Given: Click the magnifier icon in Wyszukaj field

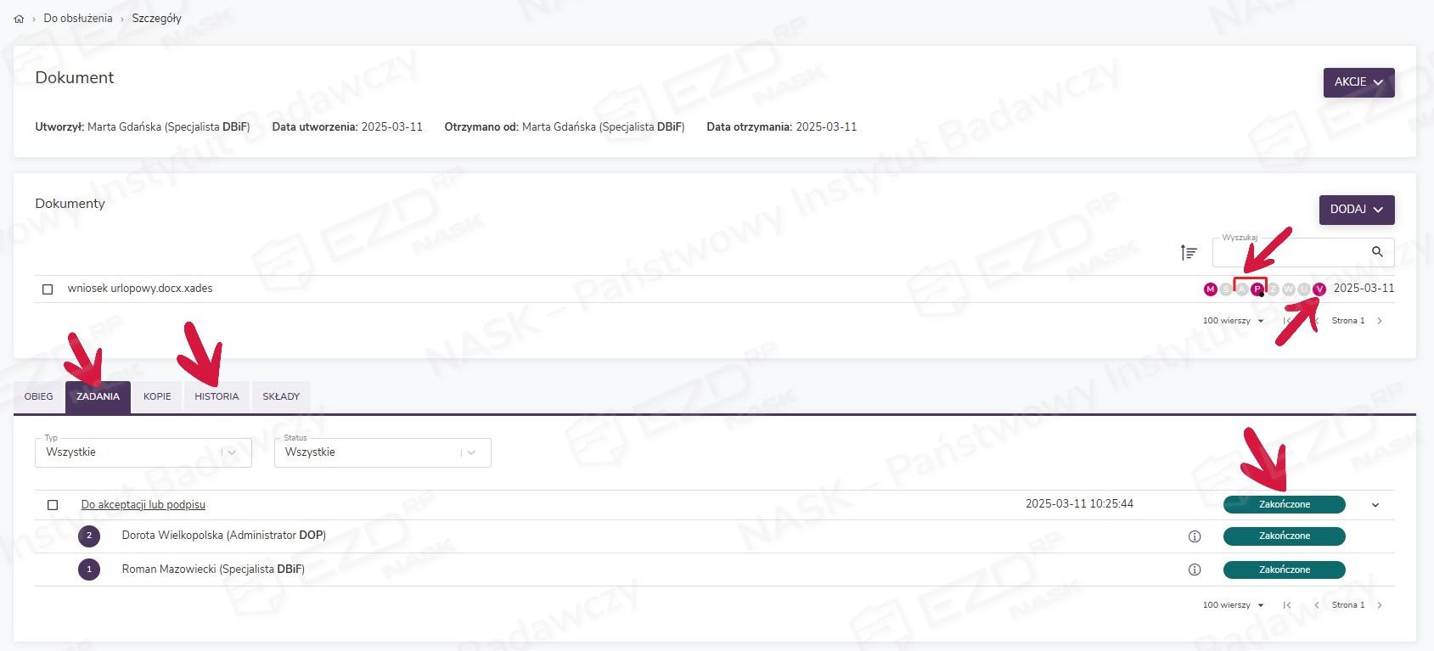Looking at the screenshot, I should pyautogui.click(x=1377, y=252).
